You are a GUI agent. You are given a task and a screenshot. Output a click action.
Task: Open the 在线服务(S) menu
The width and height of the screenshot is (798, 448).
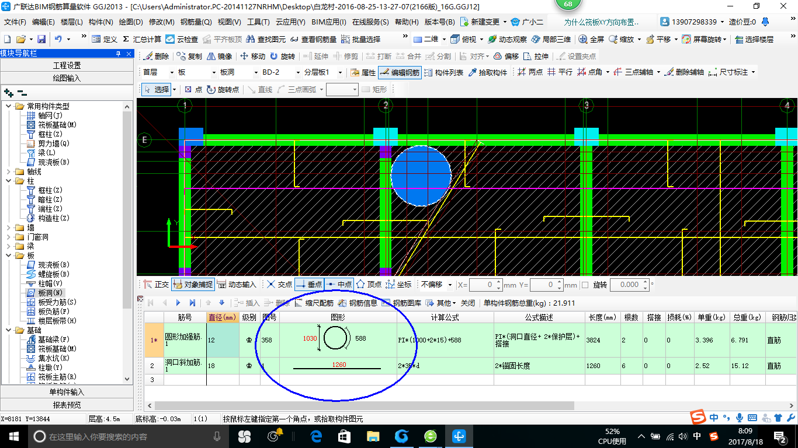pyautogui.click(x=370, y=22)
